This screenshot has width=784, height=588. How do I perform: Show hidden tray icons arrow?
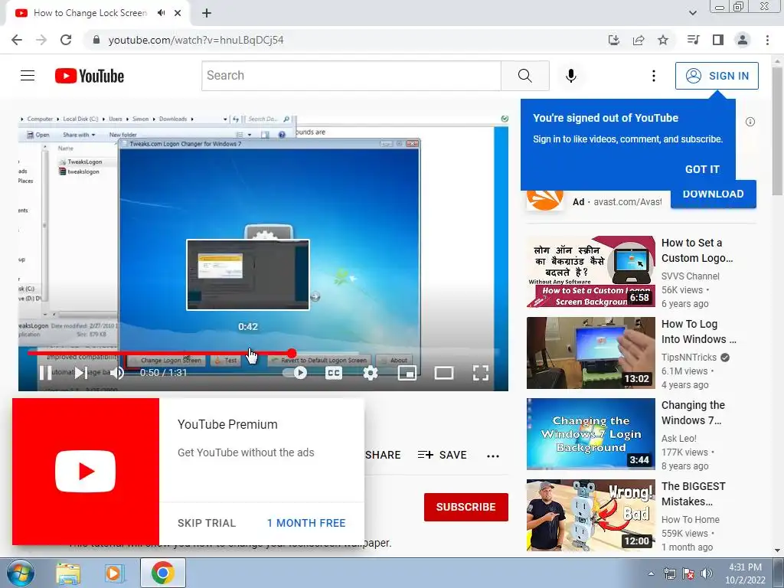pos(651,573)
